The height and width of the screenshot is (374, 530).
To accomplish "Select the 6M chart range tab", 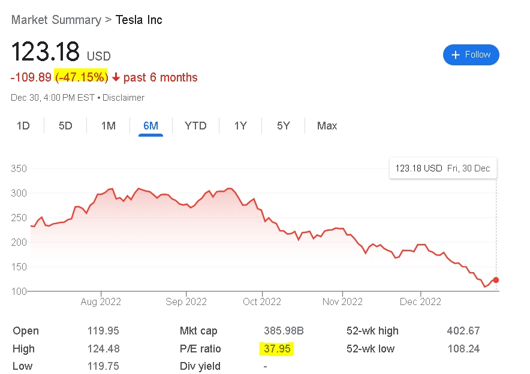I will pyautogui.click(x=150, y=126).
